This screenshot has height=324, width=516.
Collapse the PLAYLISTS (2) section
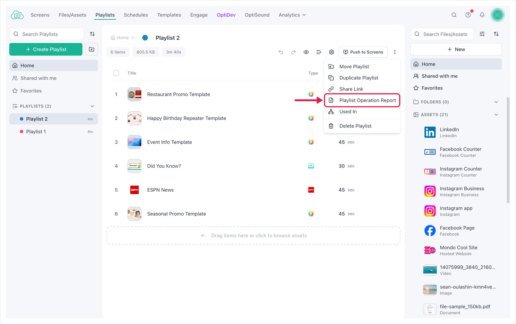pos(92,106)
